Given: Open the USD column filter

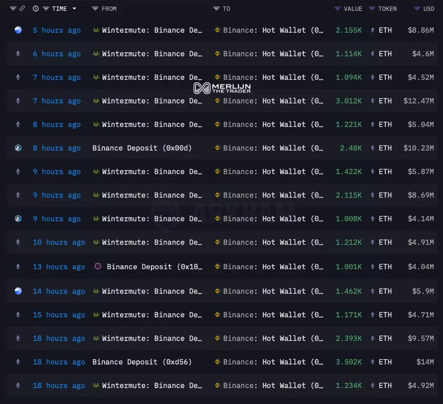Looking at the screenshot, I should (417, 9).
